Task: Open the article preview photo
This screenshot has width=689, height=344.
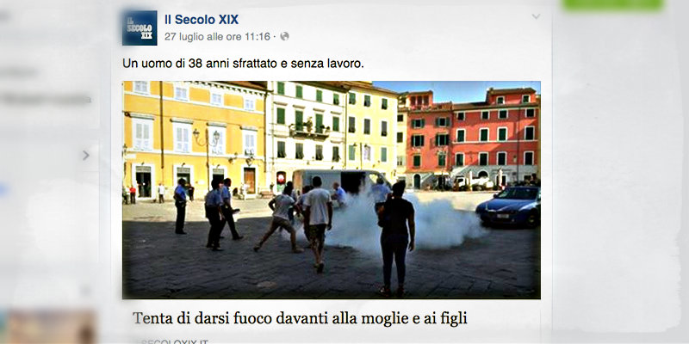Action: click(332, 190)
